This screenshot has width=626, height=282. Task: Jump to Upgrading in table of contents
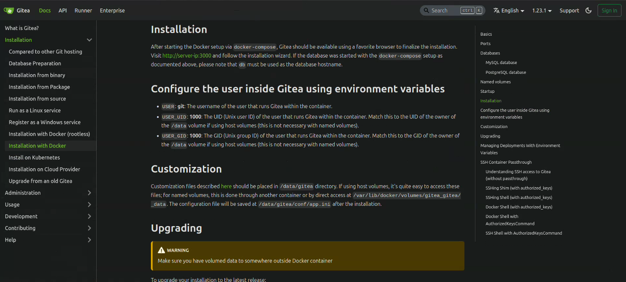490,136
